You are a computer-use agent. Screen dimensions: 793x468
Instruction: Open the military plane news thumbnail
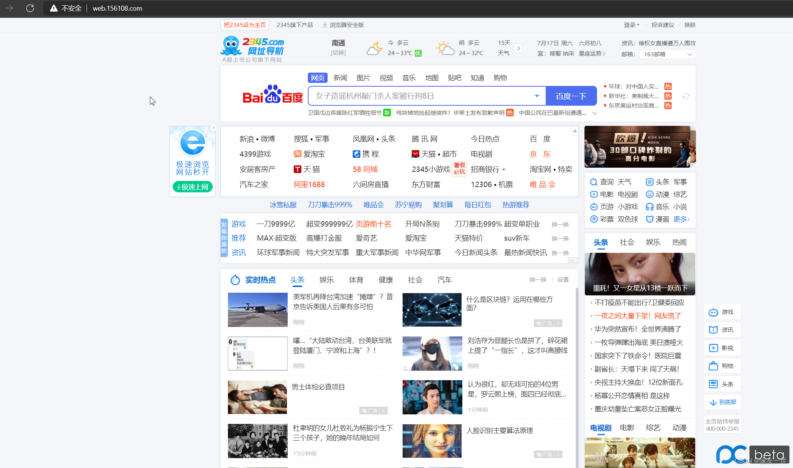coord(258,310)
